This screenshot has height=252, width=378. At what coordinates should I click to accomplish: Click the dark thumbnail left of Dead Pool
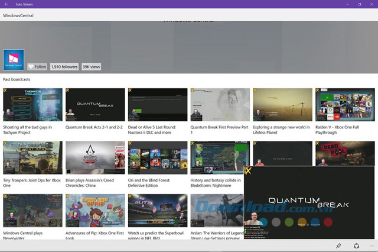click(x=282, y=154)
